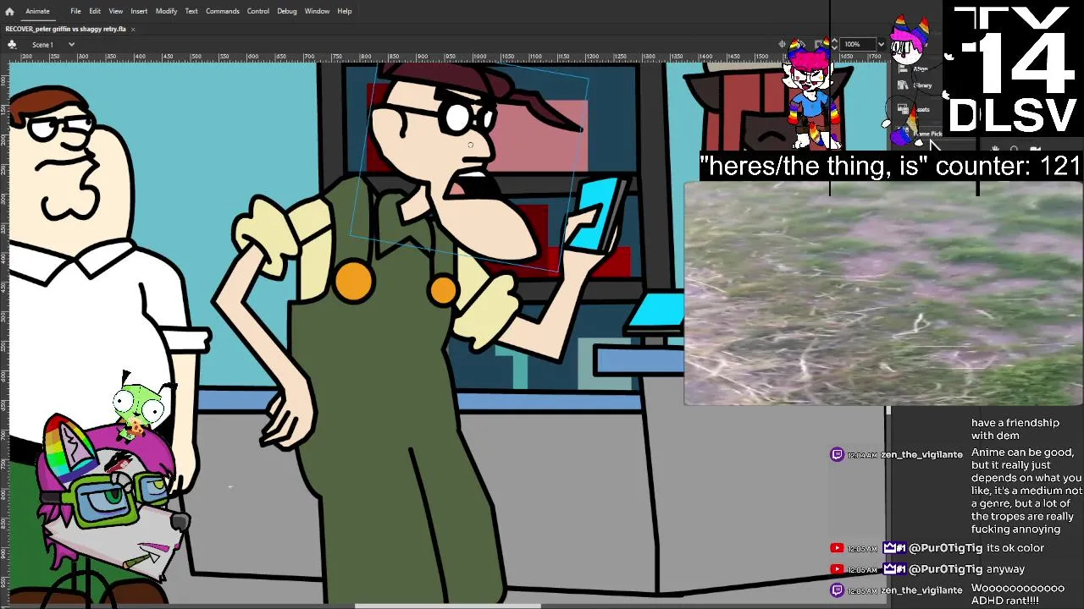Click the YouTube icon beside "its ok color"
Screen dimensions: 1084x609
(x=838, y=548)
